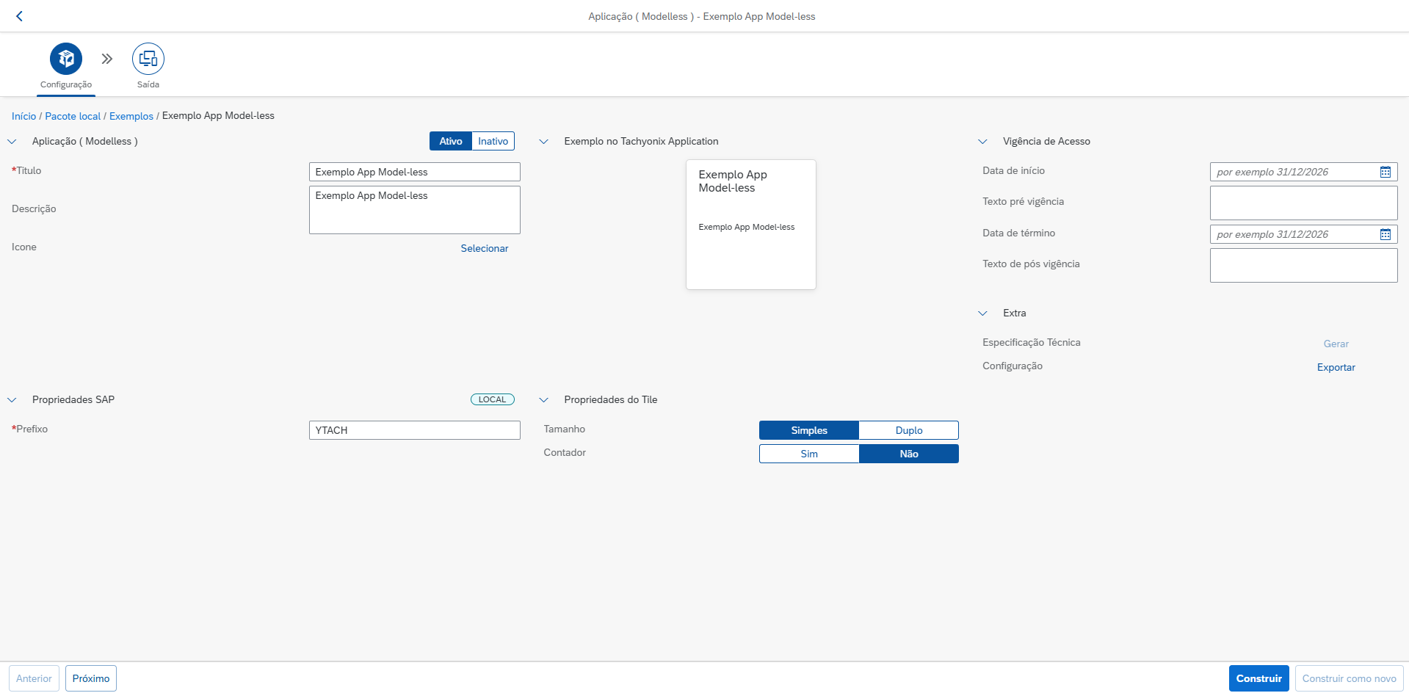The width and height of the screenshot is (1409, 693).
Task: Click Exportar for Configuração
Action: [x=1336, y=367]
